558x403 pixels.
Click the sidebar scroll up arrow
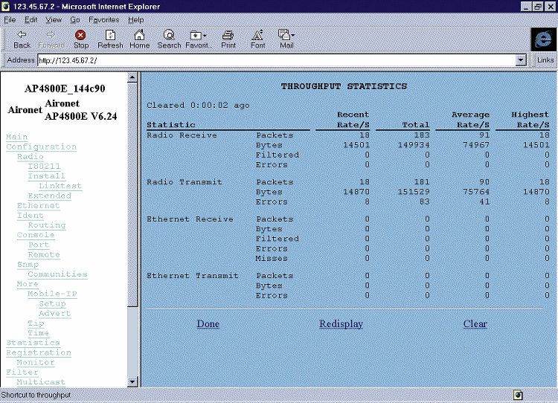click(132, 77)
